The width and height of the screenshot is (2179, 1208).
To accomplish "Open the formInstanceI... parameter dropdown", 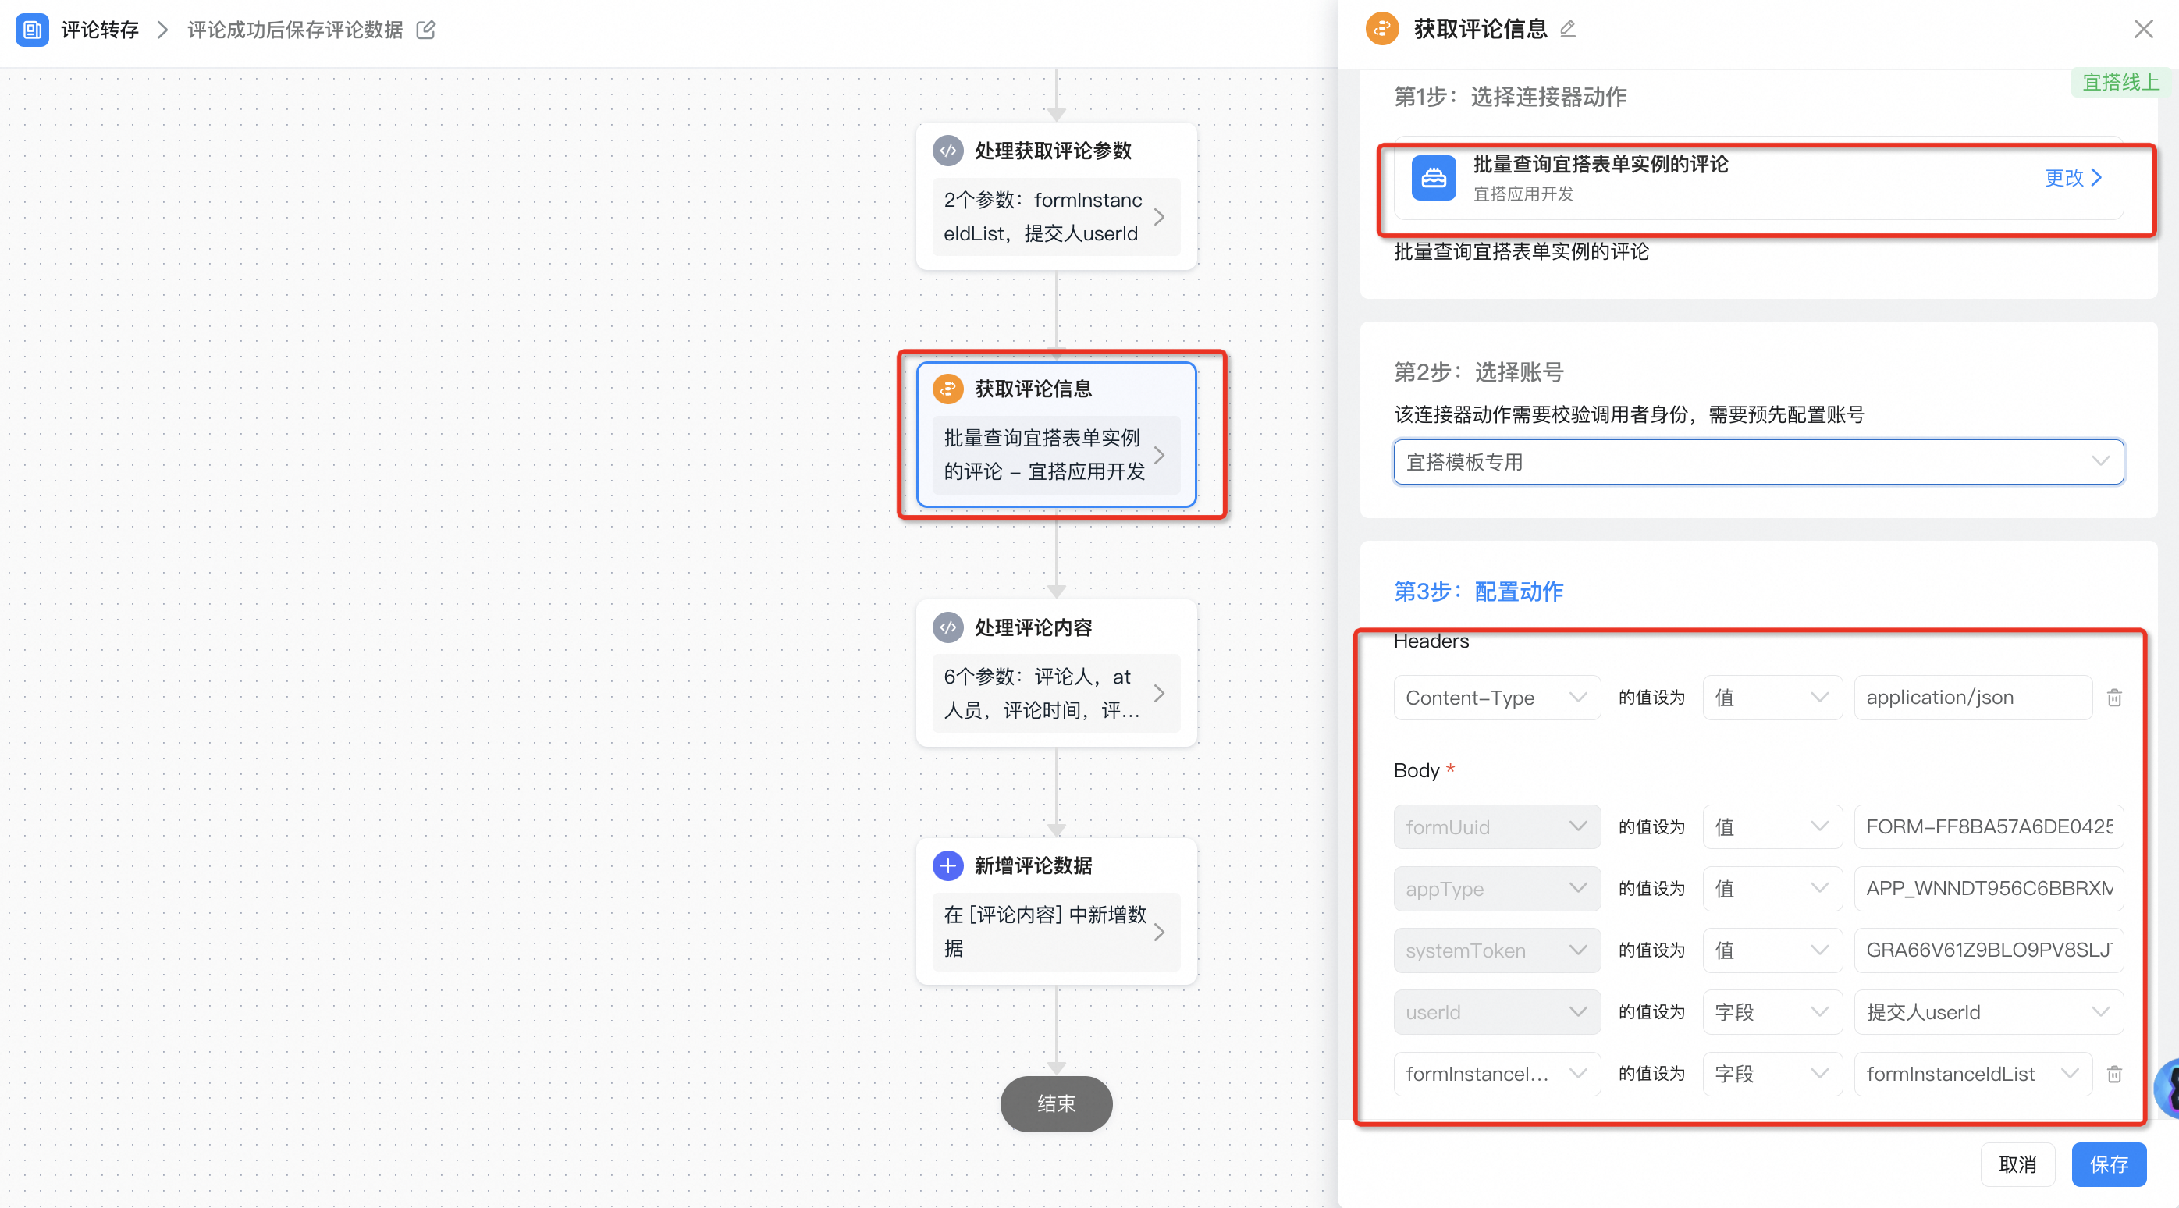I will [x=1496, y=1074].
